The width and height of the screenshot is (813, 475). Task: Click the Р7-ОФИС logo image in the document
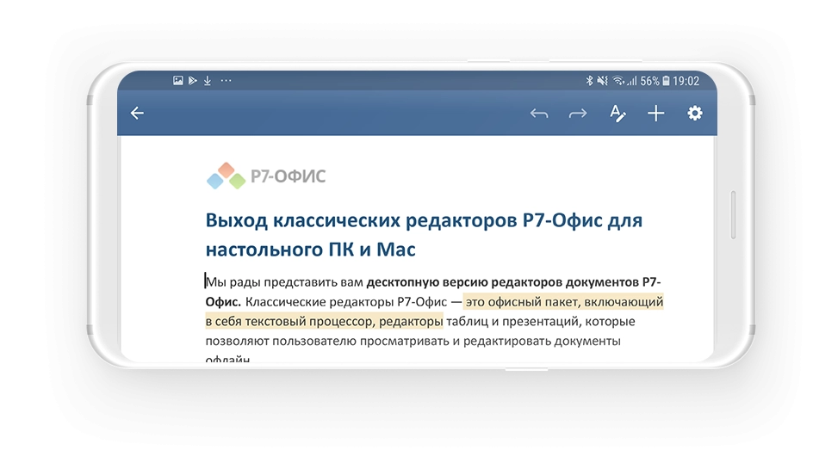coord(266,176)
